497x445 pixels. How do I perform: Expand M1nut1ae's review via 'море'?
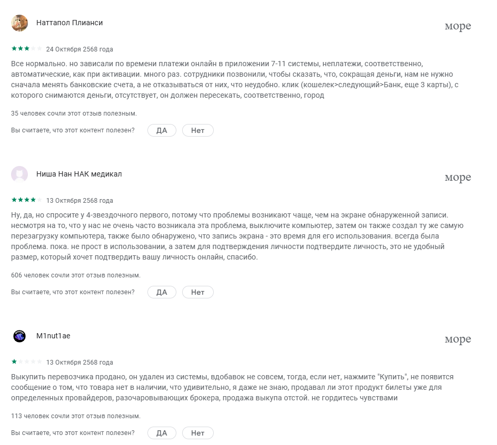coord(458,339)
